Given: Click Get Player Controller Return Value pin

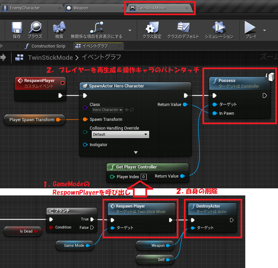Looking at the screenshot, I should tap(183, 176).
